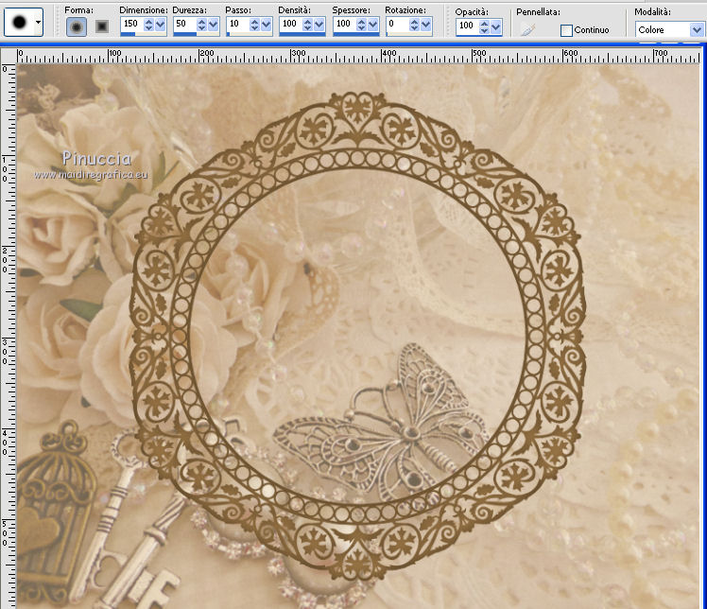Enable the Continuo checkbox
Image resolution: width=707 pixels, height=609 pixels.
pyautogui.click(x=567, y=30)
